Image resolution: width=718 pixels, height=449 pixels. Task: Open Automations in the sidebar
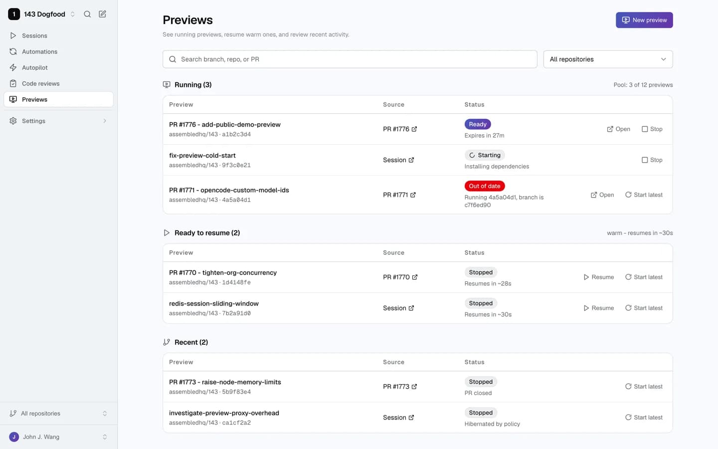(59, 51)
